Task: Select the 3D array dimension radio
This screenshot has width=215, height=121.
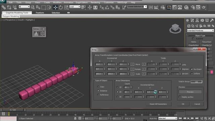Action: [x=117, y=97]
